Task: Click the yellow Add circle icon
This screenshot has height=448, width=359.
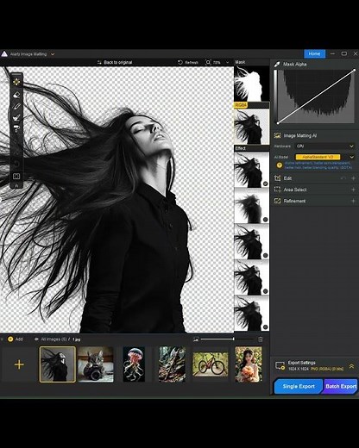Action: [x=10, y=339]
